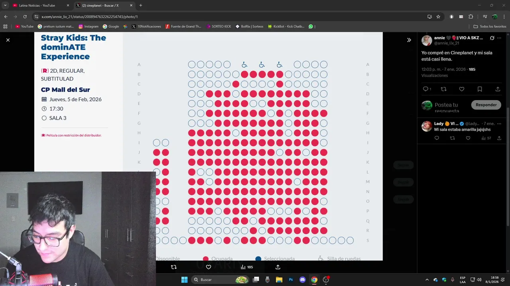Repost Lady's reply
510x286 pixels.
452,138
